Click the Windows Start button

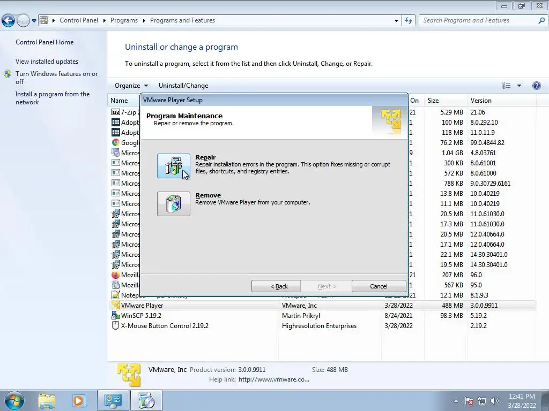click(13, 400)
